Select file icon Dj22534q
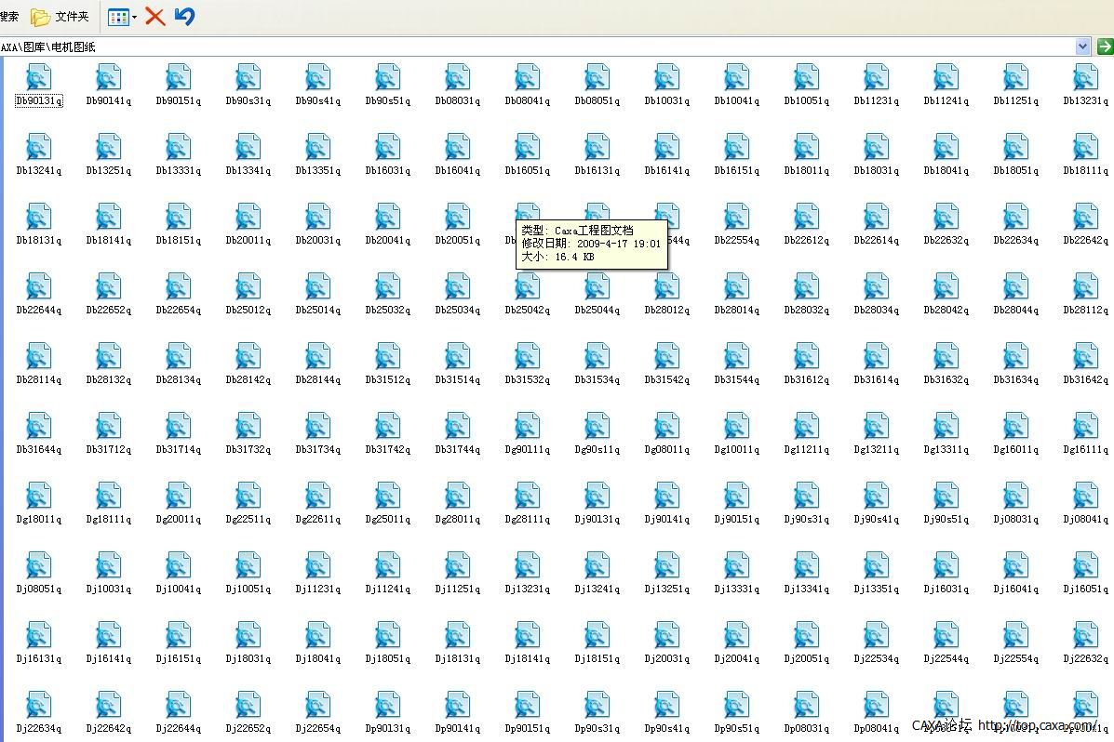This screenshot has height=742, width=1114. 876,634
